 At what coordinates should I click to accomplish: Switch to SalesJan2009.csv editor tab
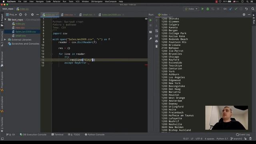(x=112, y=15)
